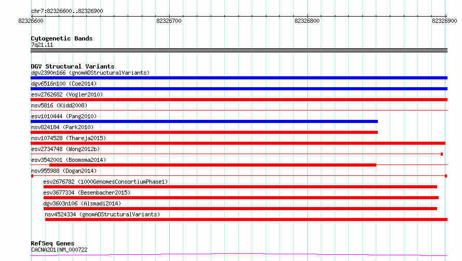Open variant esv1010444 (Pang2010) label
This screenshot has width=462, height=261.
(x=64, y=116)
